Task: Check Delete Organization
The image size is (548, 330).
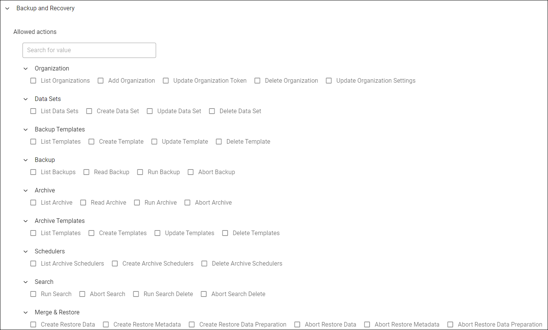Action: tap(257, 80)
